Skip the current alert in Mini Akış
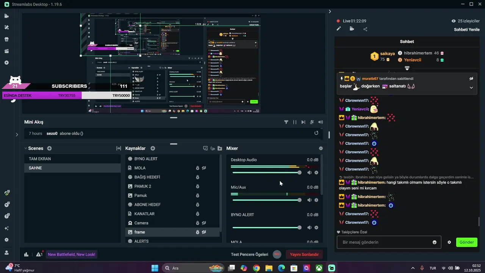Screen dimensions: 485x273 pos(303,122)
